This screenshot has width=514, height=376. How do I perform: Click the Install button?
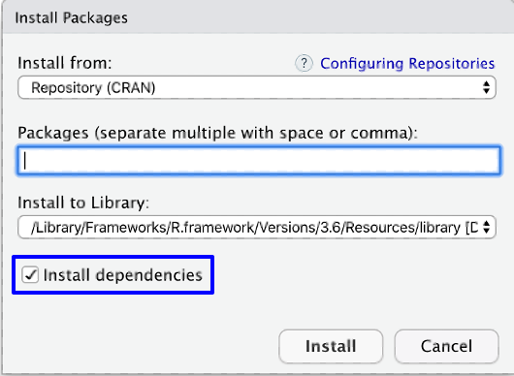coord(331,346)
